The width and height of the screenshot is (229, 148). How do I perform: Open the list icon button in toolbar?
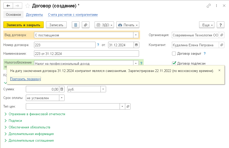tap(75, 25)
